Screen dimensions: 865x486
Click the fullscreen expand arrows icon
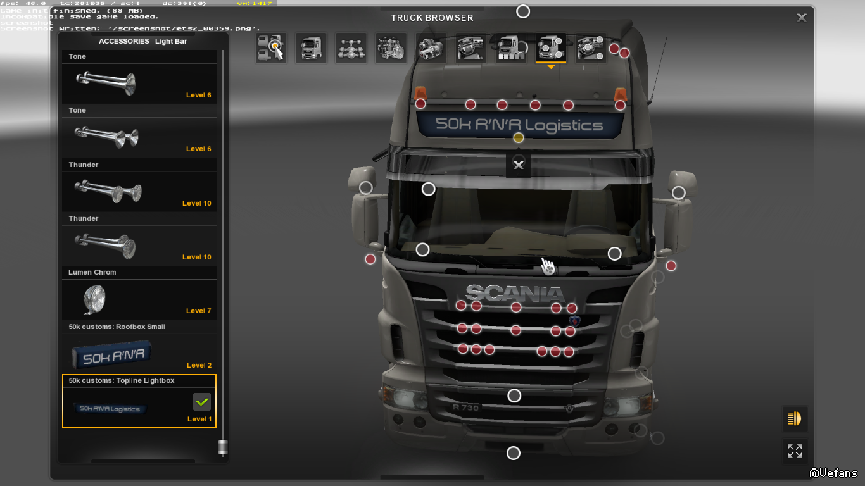click(795, 451)
